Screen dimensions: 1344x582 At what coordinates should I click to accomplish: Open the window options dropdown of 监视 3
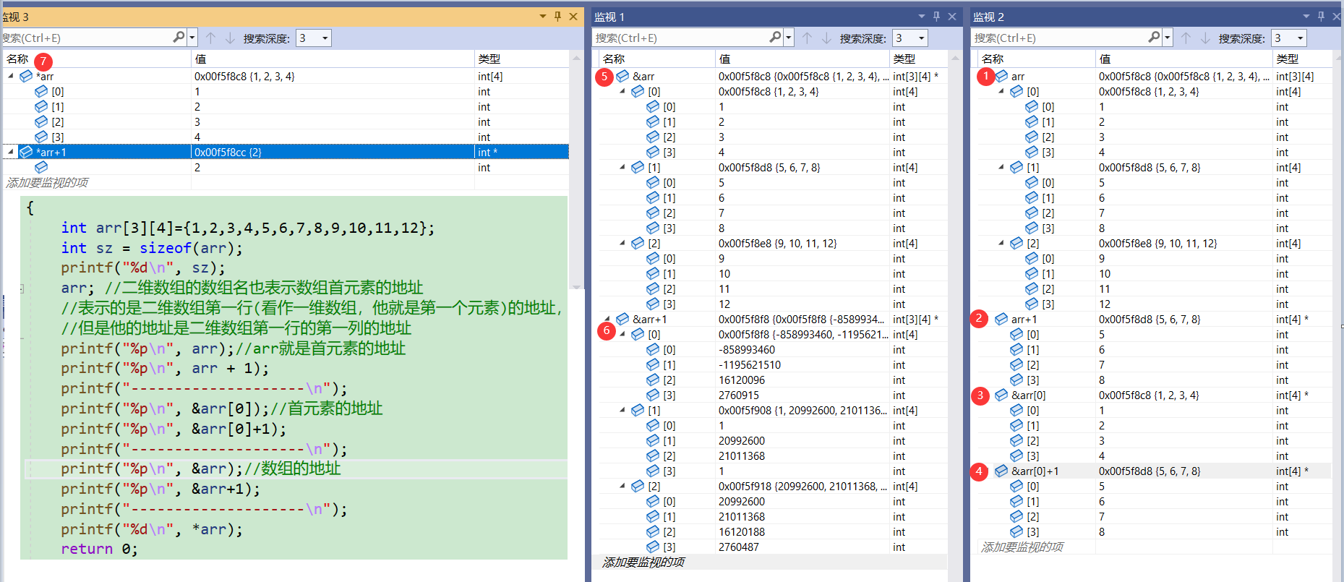click(542, 16)
